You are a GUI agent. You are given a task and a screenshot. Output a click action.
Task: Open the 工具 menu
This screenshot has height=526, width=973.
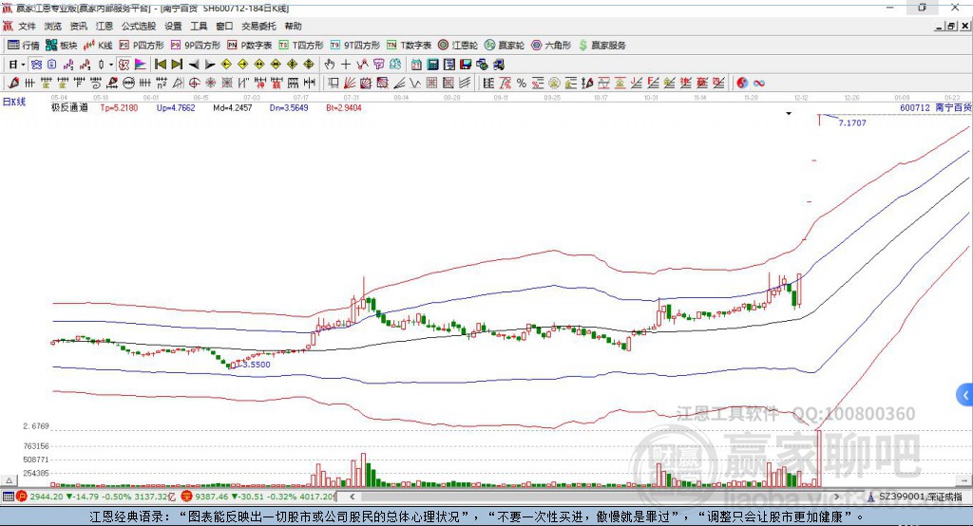click(199, 26)
